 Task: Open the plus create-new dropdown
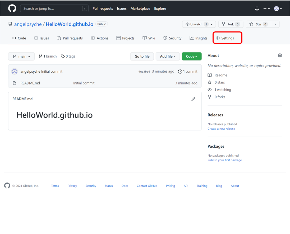point(266,8)
